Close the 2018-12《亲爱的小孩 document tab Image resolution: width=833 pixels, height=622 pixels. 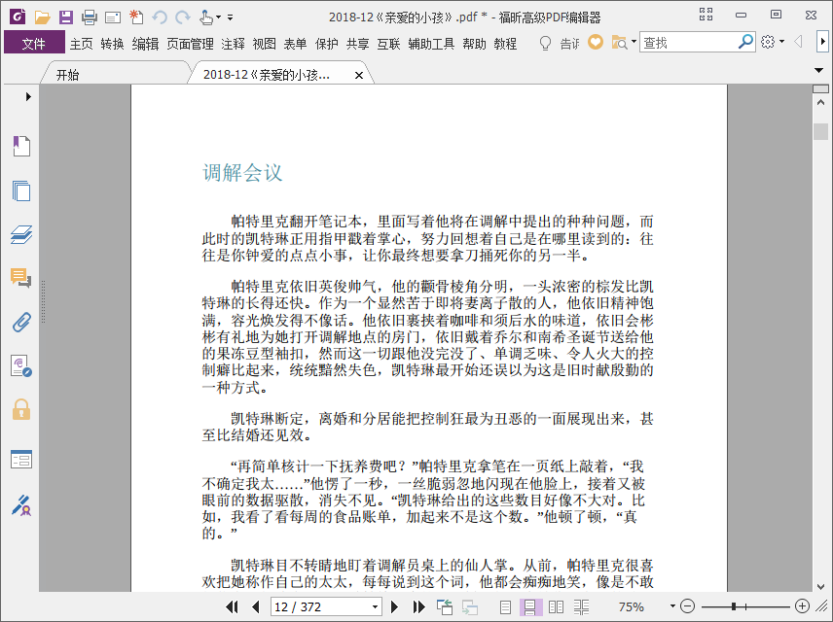pos(359,76)
